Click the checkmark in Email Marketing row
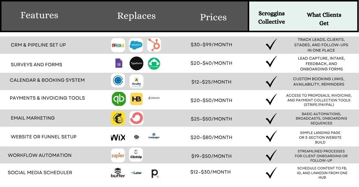This screenshot has height=187, width=359. (271, 118)
